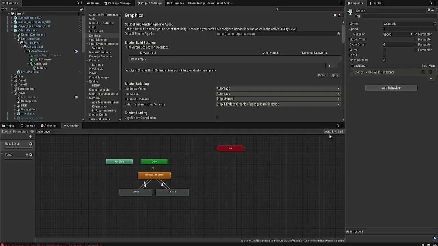Switch to the Lighting tab
The image size is (438, 246).
376,3
